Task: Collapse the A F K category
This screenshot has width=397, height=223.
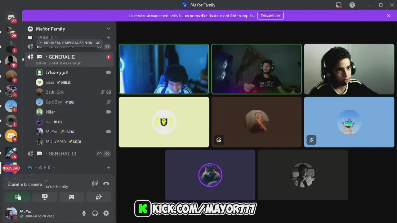Action: [45, 168]
